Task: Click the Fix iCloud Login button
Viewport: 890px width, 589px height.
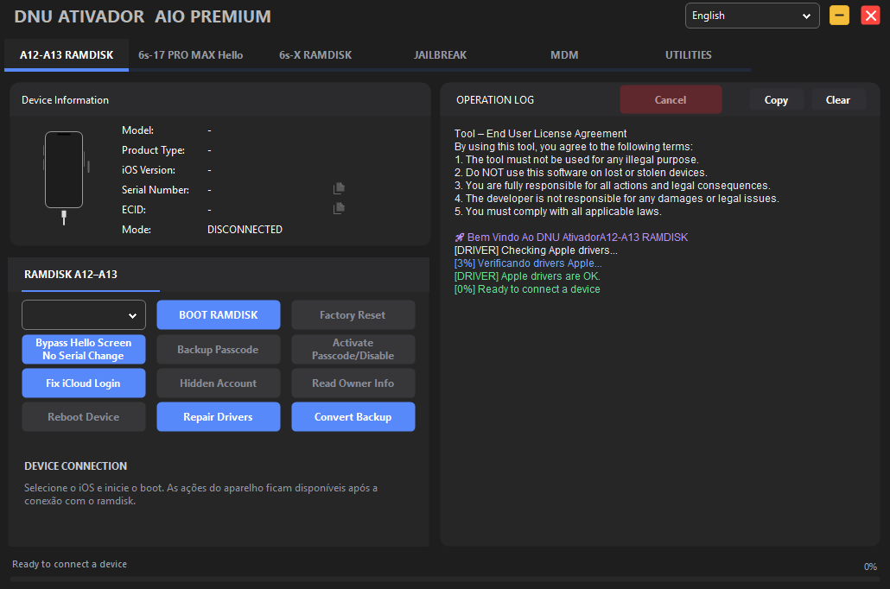Action: point(84,383)
